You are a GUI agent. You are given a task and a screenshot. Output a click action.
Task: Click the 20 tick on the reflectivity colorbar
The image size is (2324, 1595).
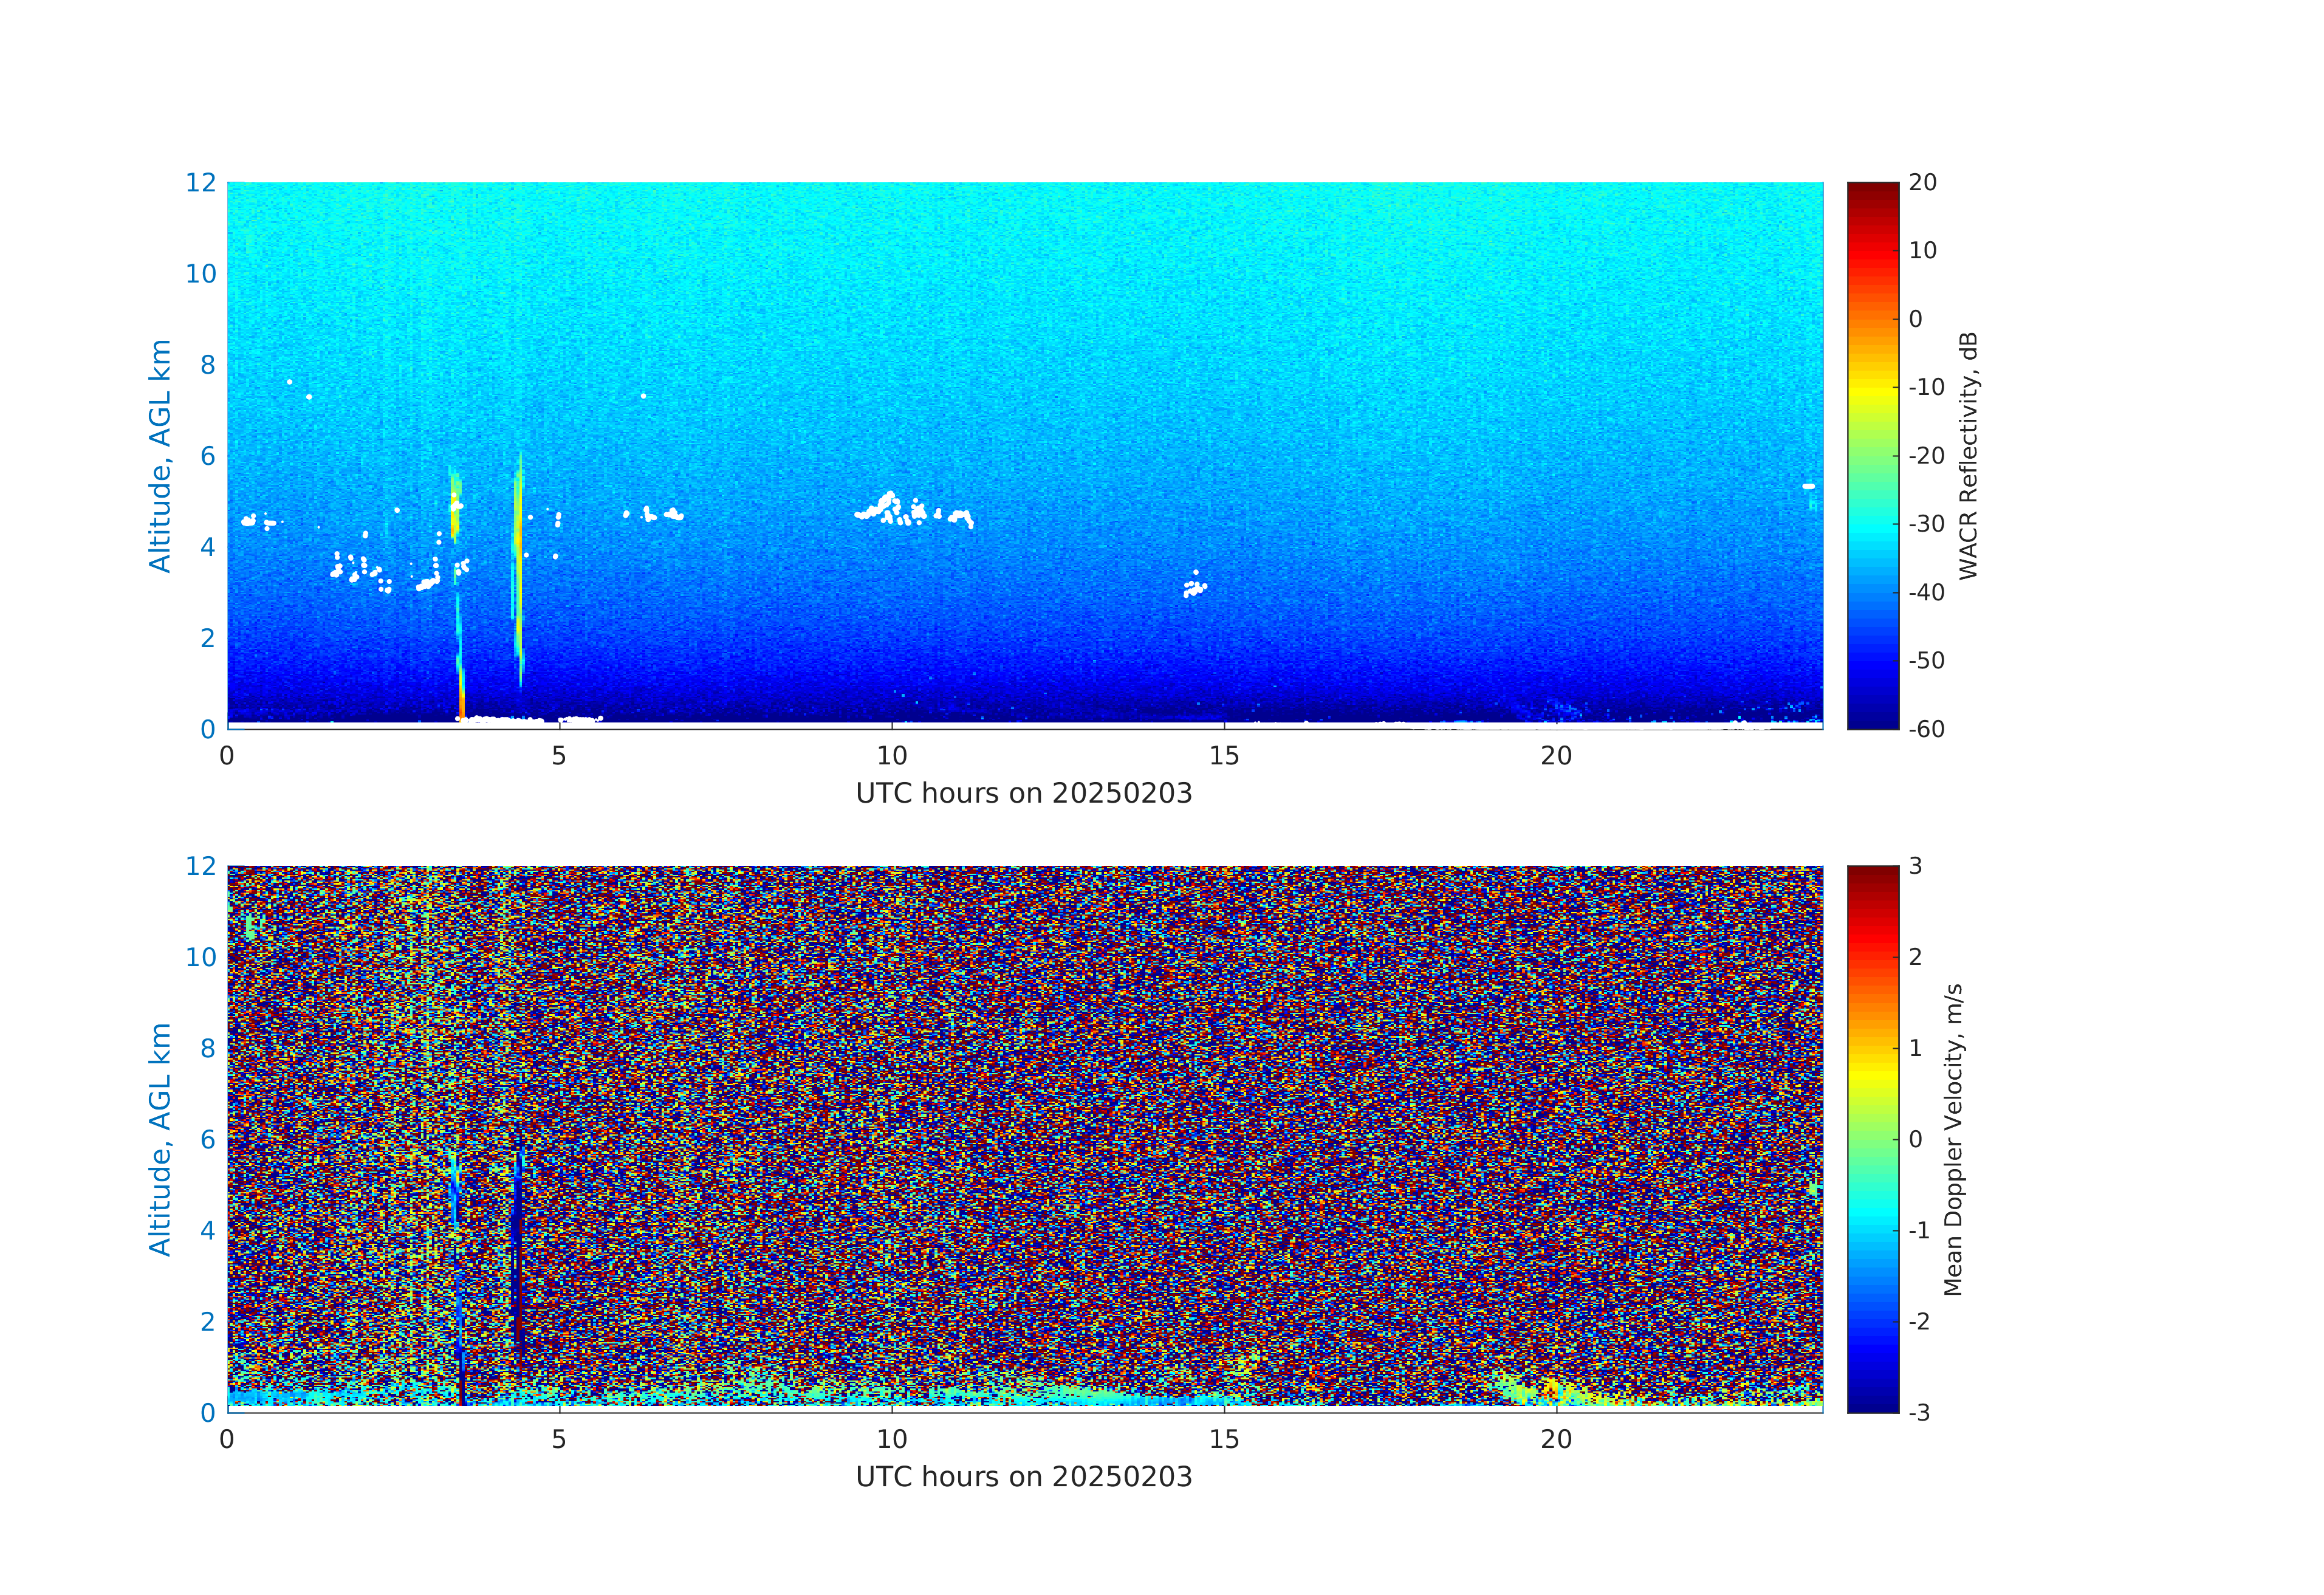(x=1922, y=183)
